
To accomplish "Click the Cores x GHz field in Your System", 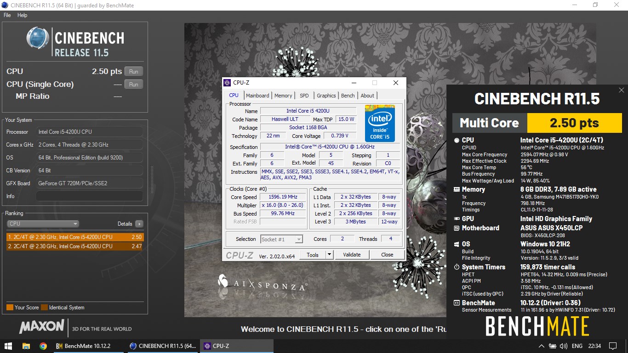I will (x=89, y=145).
